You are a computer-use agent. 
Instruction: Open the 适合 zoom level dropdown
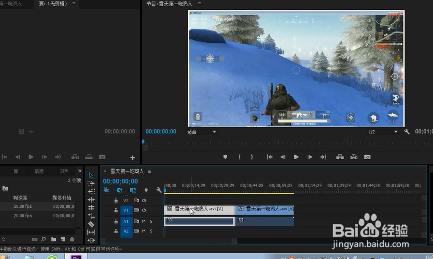pyautogui.click(x=202, y=132)
